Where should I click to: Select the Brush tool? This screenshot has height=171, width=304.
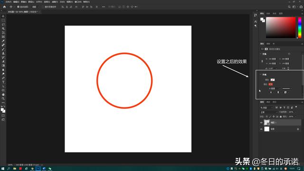click(3, 49)
